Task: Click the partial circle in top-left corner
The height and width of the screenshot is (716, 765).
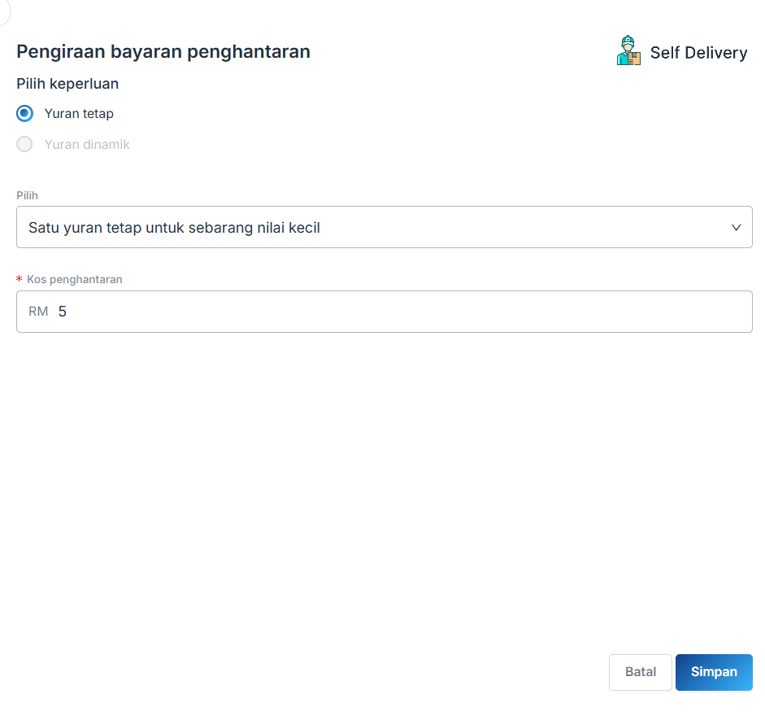Action: 3,10
